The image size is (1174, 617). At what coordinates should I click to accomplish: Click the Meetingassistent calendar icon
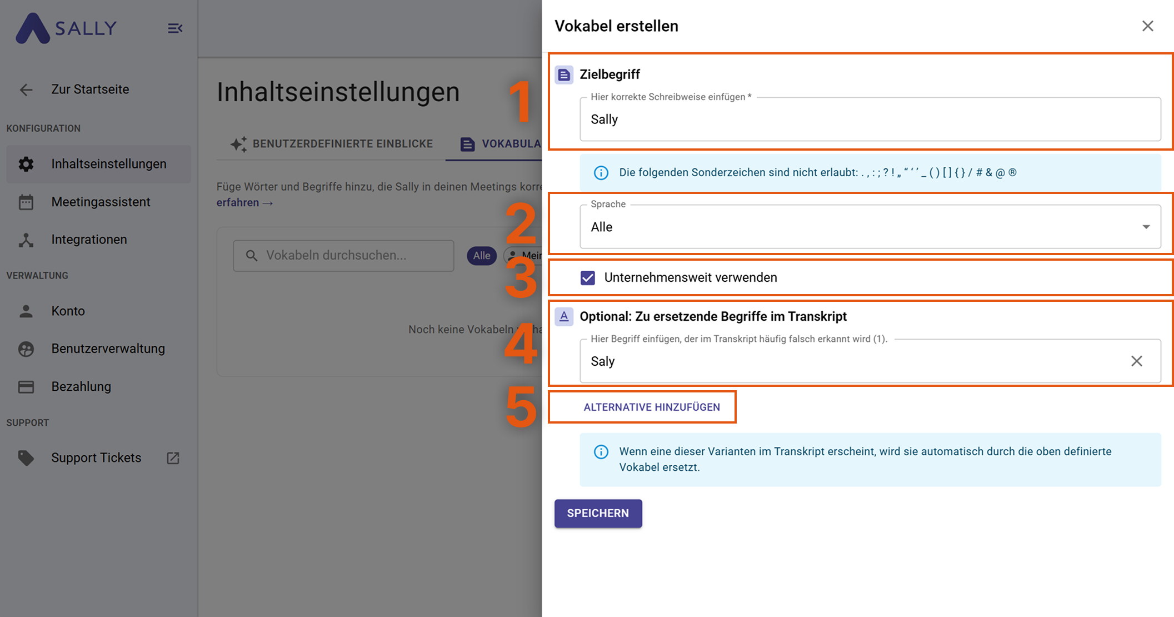coord(26,202)
